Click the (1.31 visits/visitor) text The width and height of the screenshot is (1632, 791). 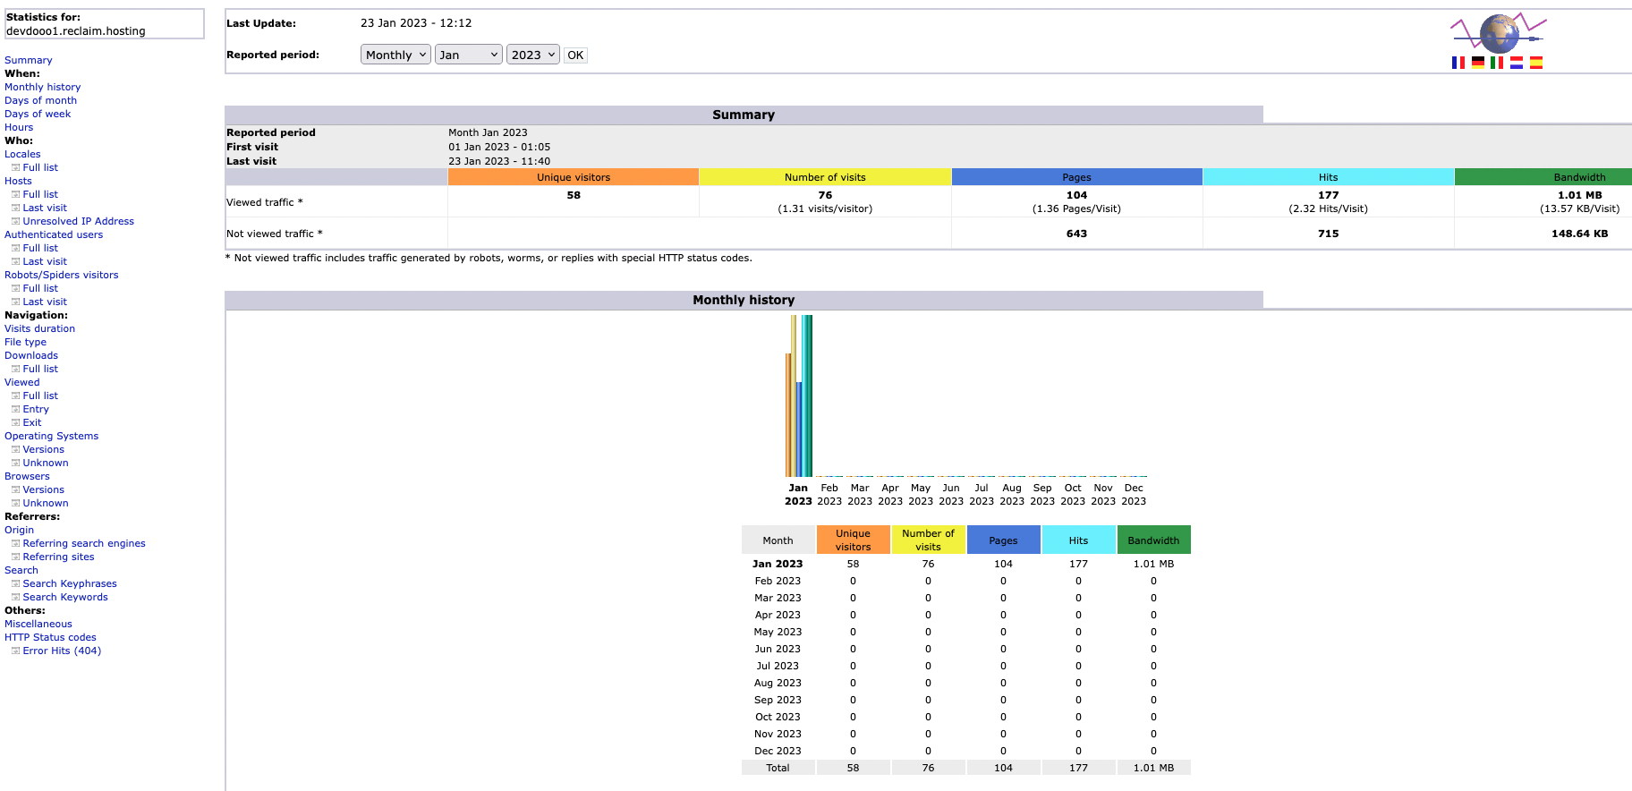click(825, 208)
